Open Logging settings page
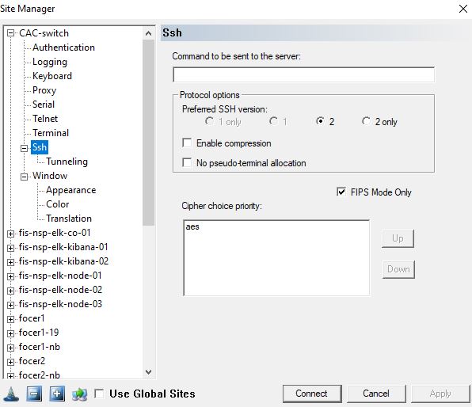Screen dimensions: 472x407 pyautogui.click(x=50, y=62)
